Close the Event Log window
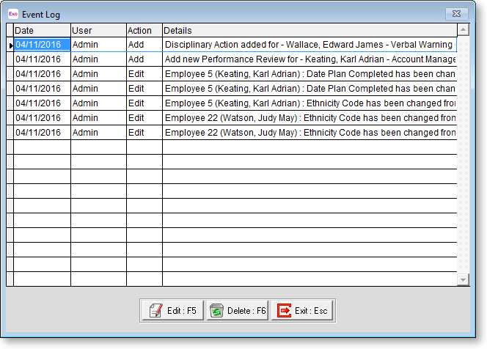This screenshot has width=487, height=349. point(457,13)
